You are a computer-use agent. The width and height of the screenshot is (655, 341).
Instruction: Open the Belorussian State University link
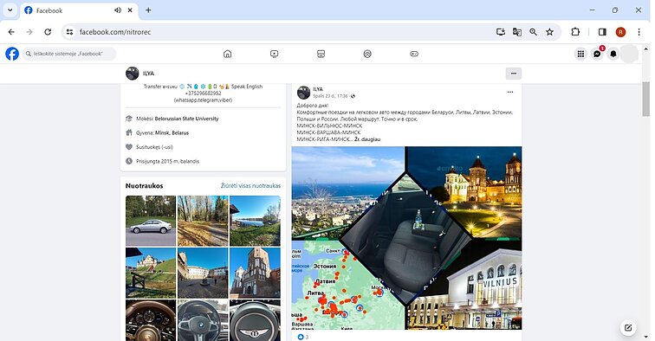187,119
